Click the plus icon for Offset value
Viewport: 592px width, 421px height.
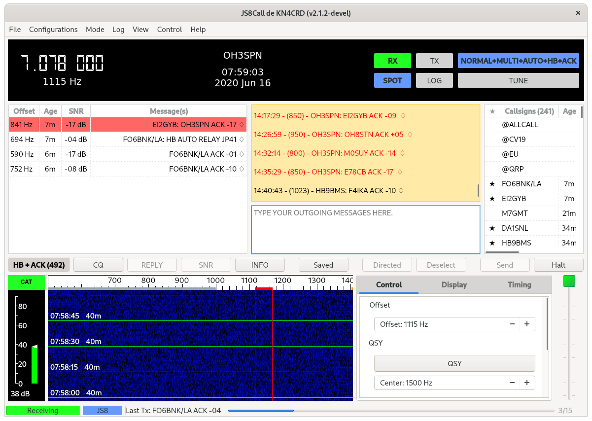527,324
